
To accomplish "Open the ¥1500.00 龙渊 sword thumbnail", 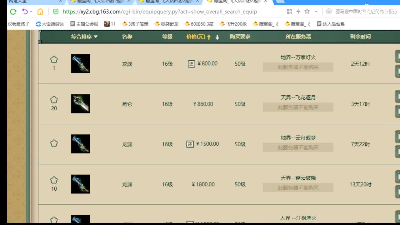I will [x=81, y=144].
